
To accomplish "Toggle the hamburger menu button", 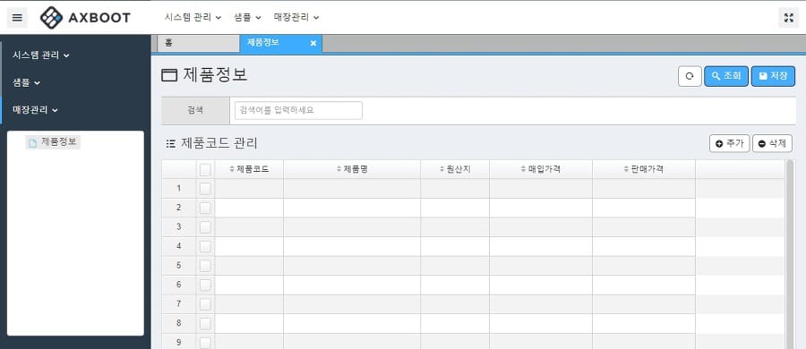I will click(17, 18).
